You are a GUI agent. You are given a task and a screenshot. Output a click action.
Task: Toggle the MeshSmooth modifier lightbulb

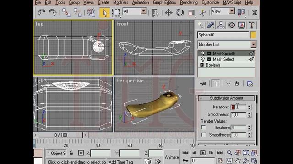(202, 54)
